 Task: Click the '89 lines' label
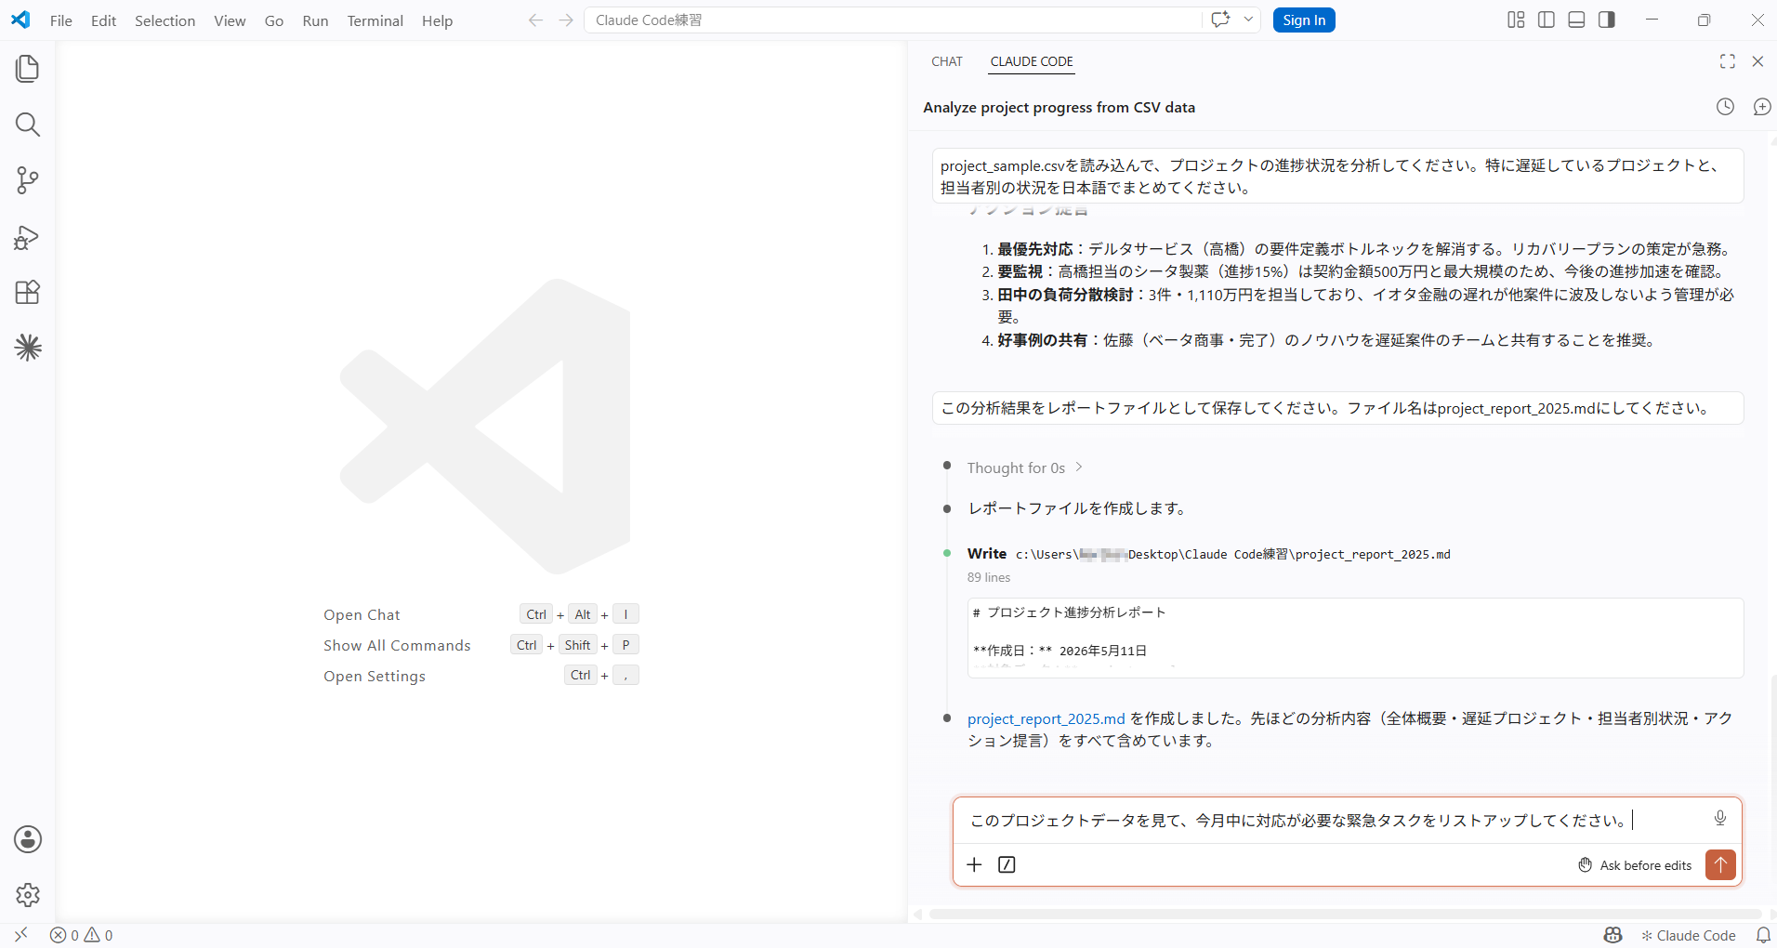coord(989,577)
